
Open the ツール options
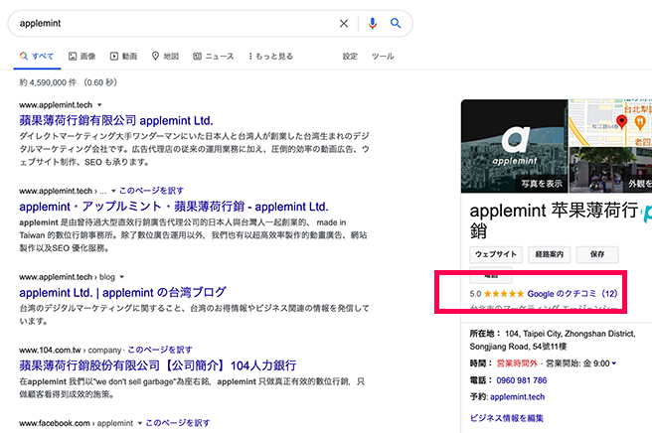[383, 56]
